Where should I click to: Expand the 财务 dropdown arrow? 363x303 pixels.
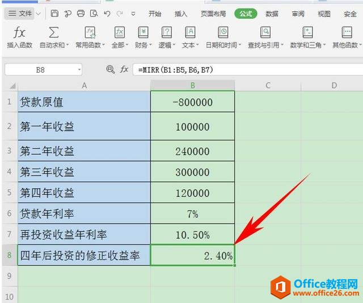(150, 45)
